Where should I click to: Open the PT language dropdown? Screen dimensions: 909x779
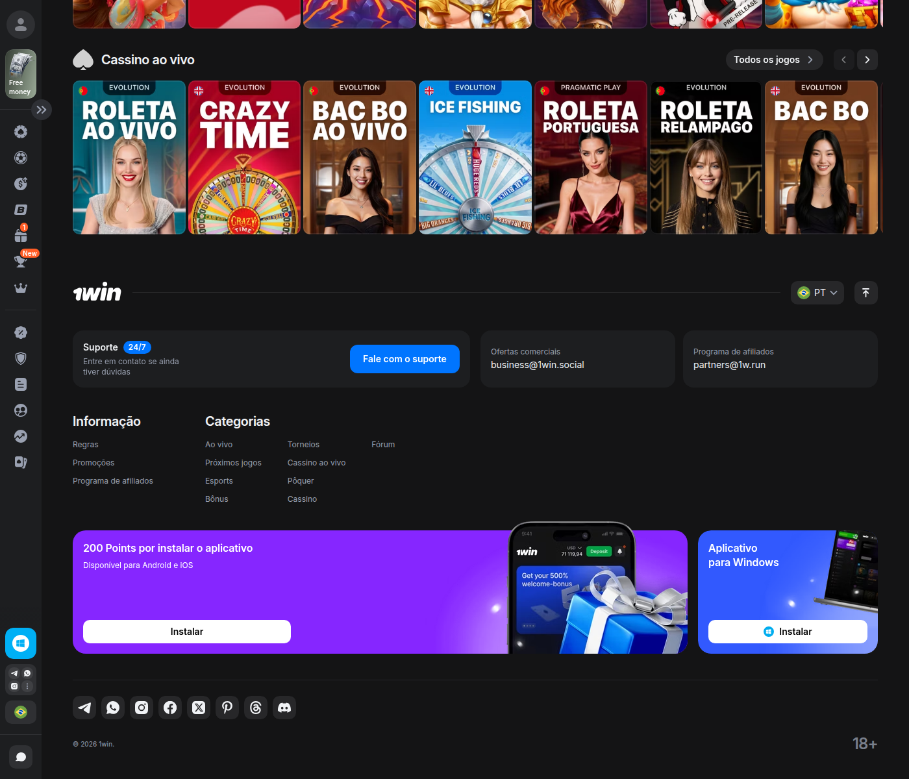[817, 293]
